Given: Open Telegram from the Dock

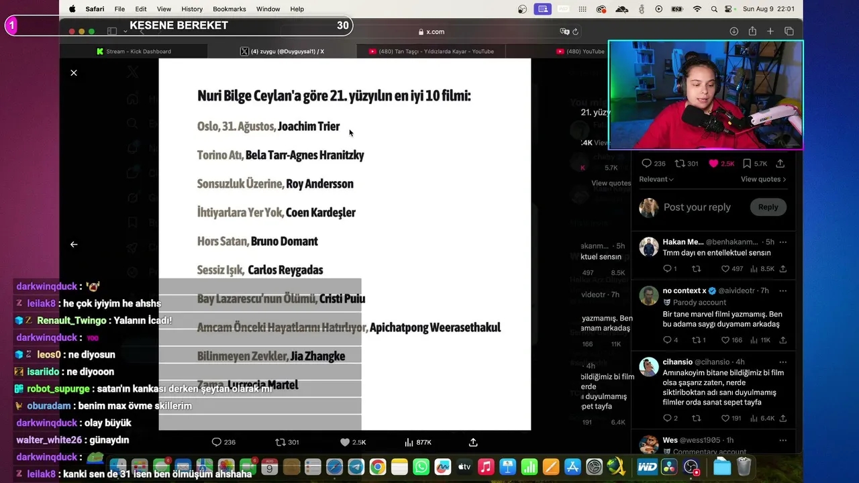Looking at the screenshot, I should point(356,467).
